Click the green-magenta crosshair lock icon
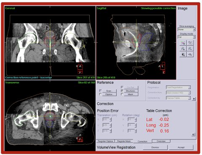 (183, 43)
